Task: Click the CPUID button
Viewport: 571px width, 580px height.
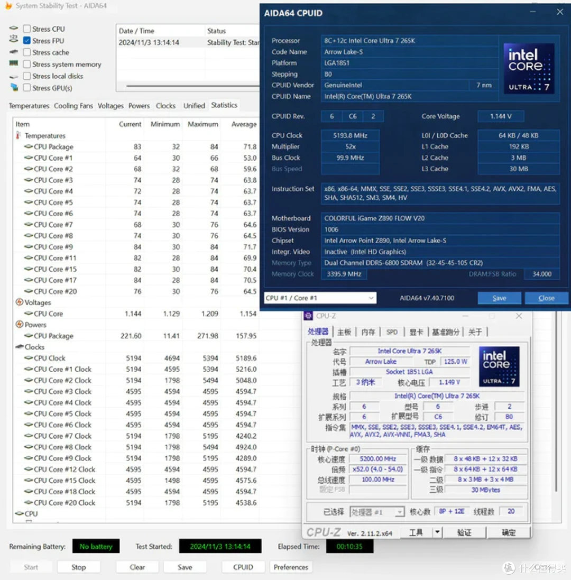Action: [243, 567]
